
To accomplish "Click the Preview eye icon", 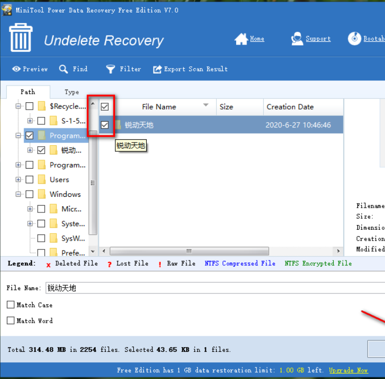I will click(x=16, y=69).
